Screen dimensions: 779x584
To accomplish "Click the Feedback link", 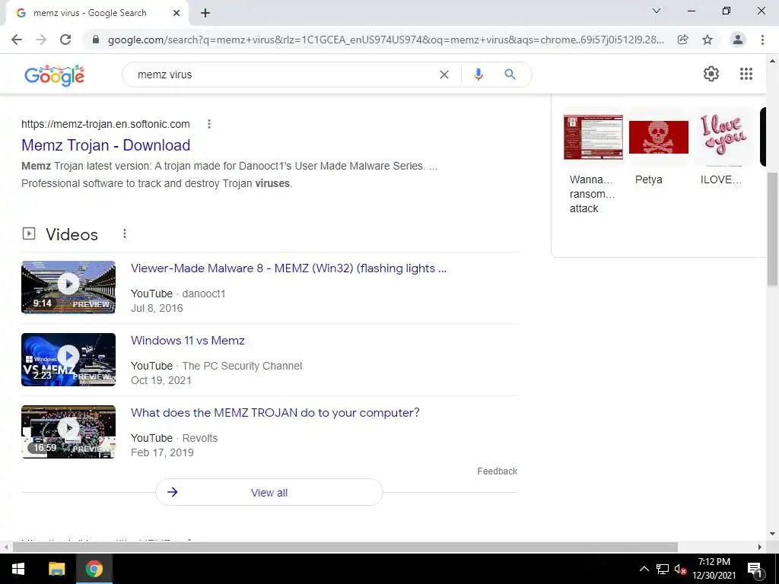I will [x=498, y=471].
